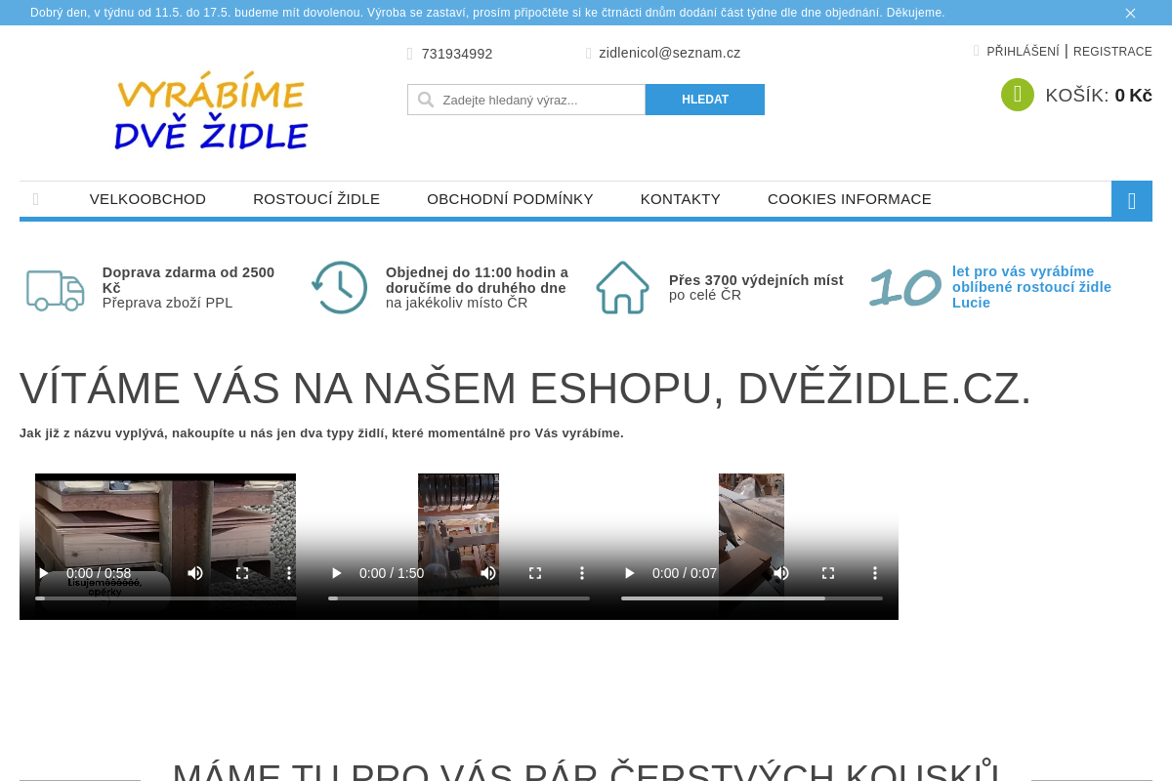Click the Vítáme vás na našem eshopu heading
This screenshot has width=1172, height=781.
(525, 389)
